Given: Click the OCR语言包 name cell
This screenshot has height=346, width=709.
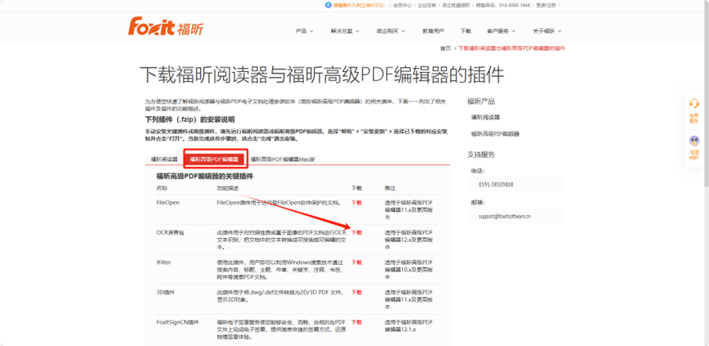Looking at the screenshot, I should 170,232.
